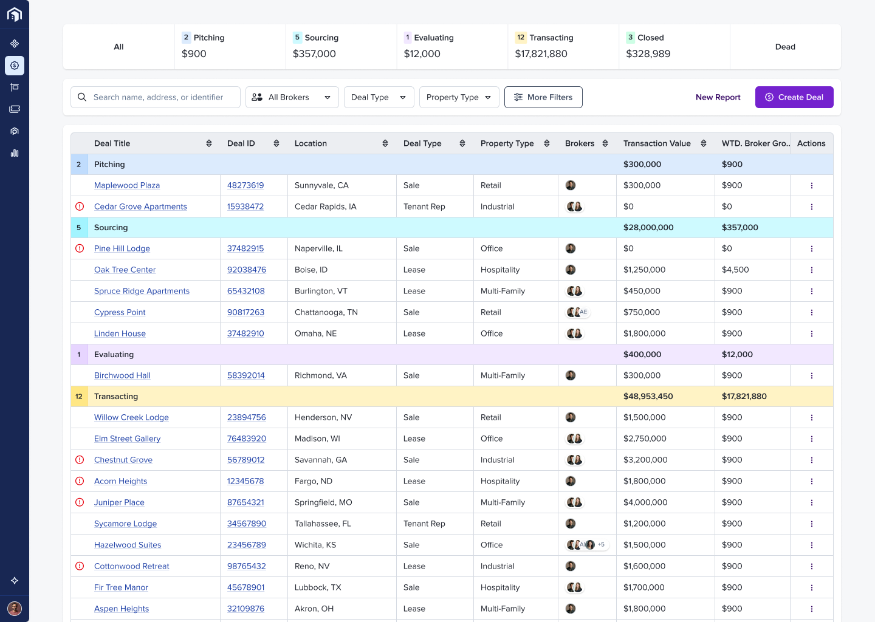Screen dimensions: 875x622
Task: Click the alert icon for Chestnut Grove
Action: (x=80, y=460)
